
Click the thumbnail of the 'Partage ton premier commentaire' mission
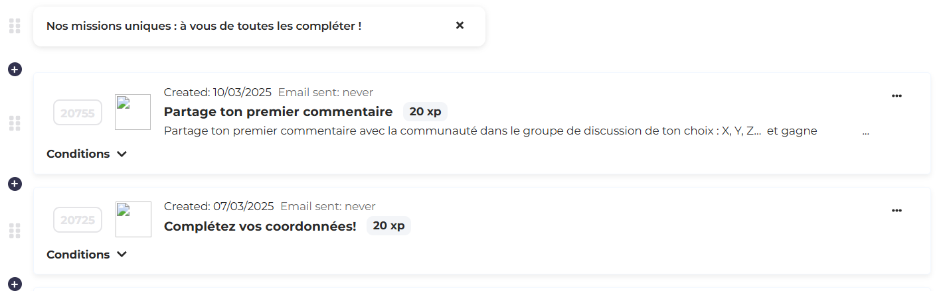(x=133, y=112)
